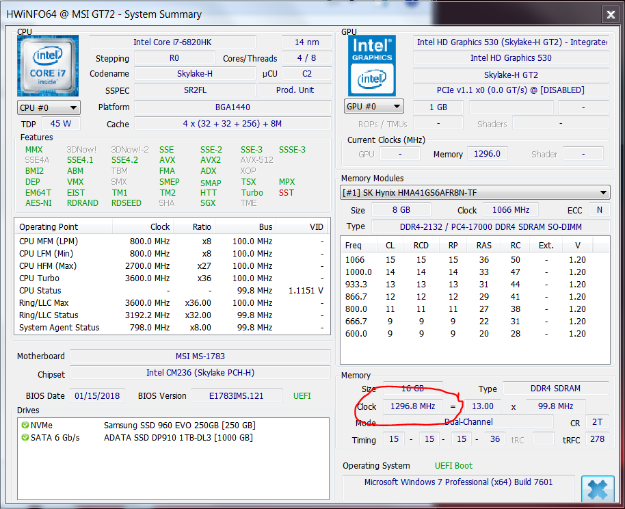This screenshot has width=625, height=509.
Task: Select the Ring/LLC Status row
Action: [x=172, y=315]
